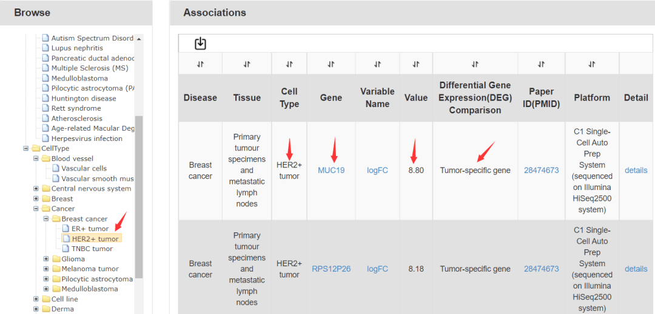Open PMID 28474673 in MUC19 row
The width and height of the screenshot is (655, 314).
pyautogui.click(x=542, y=171)
